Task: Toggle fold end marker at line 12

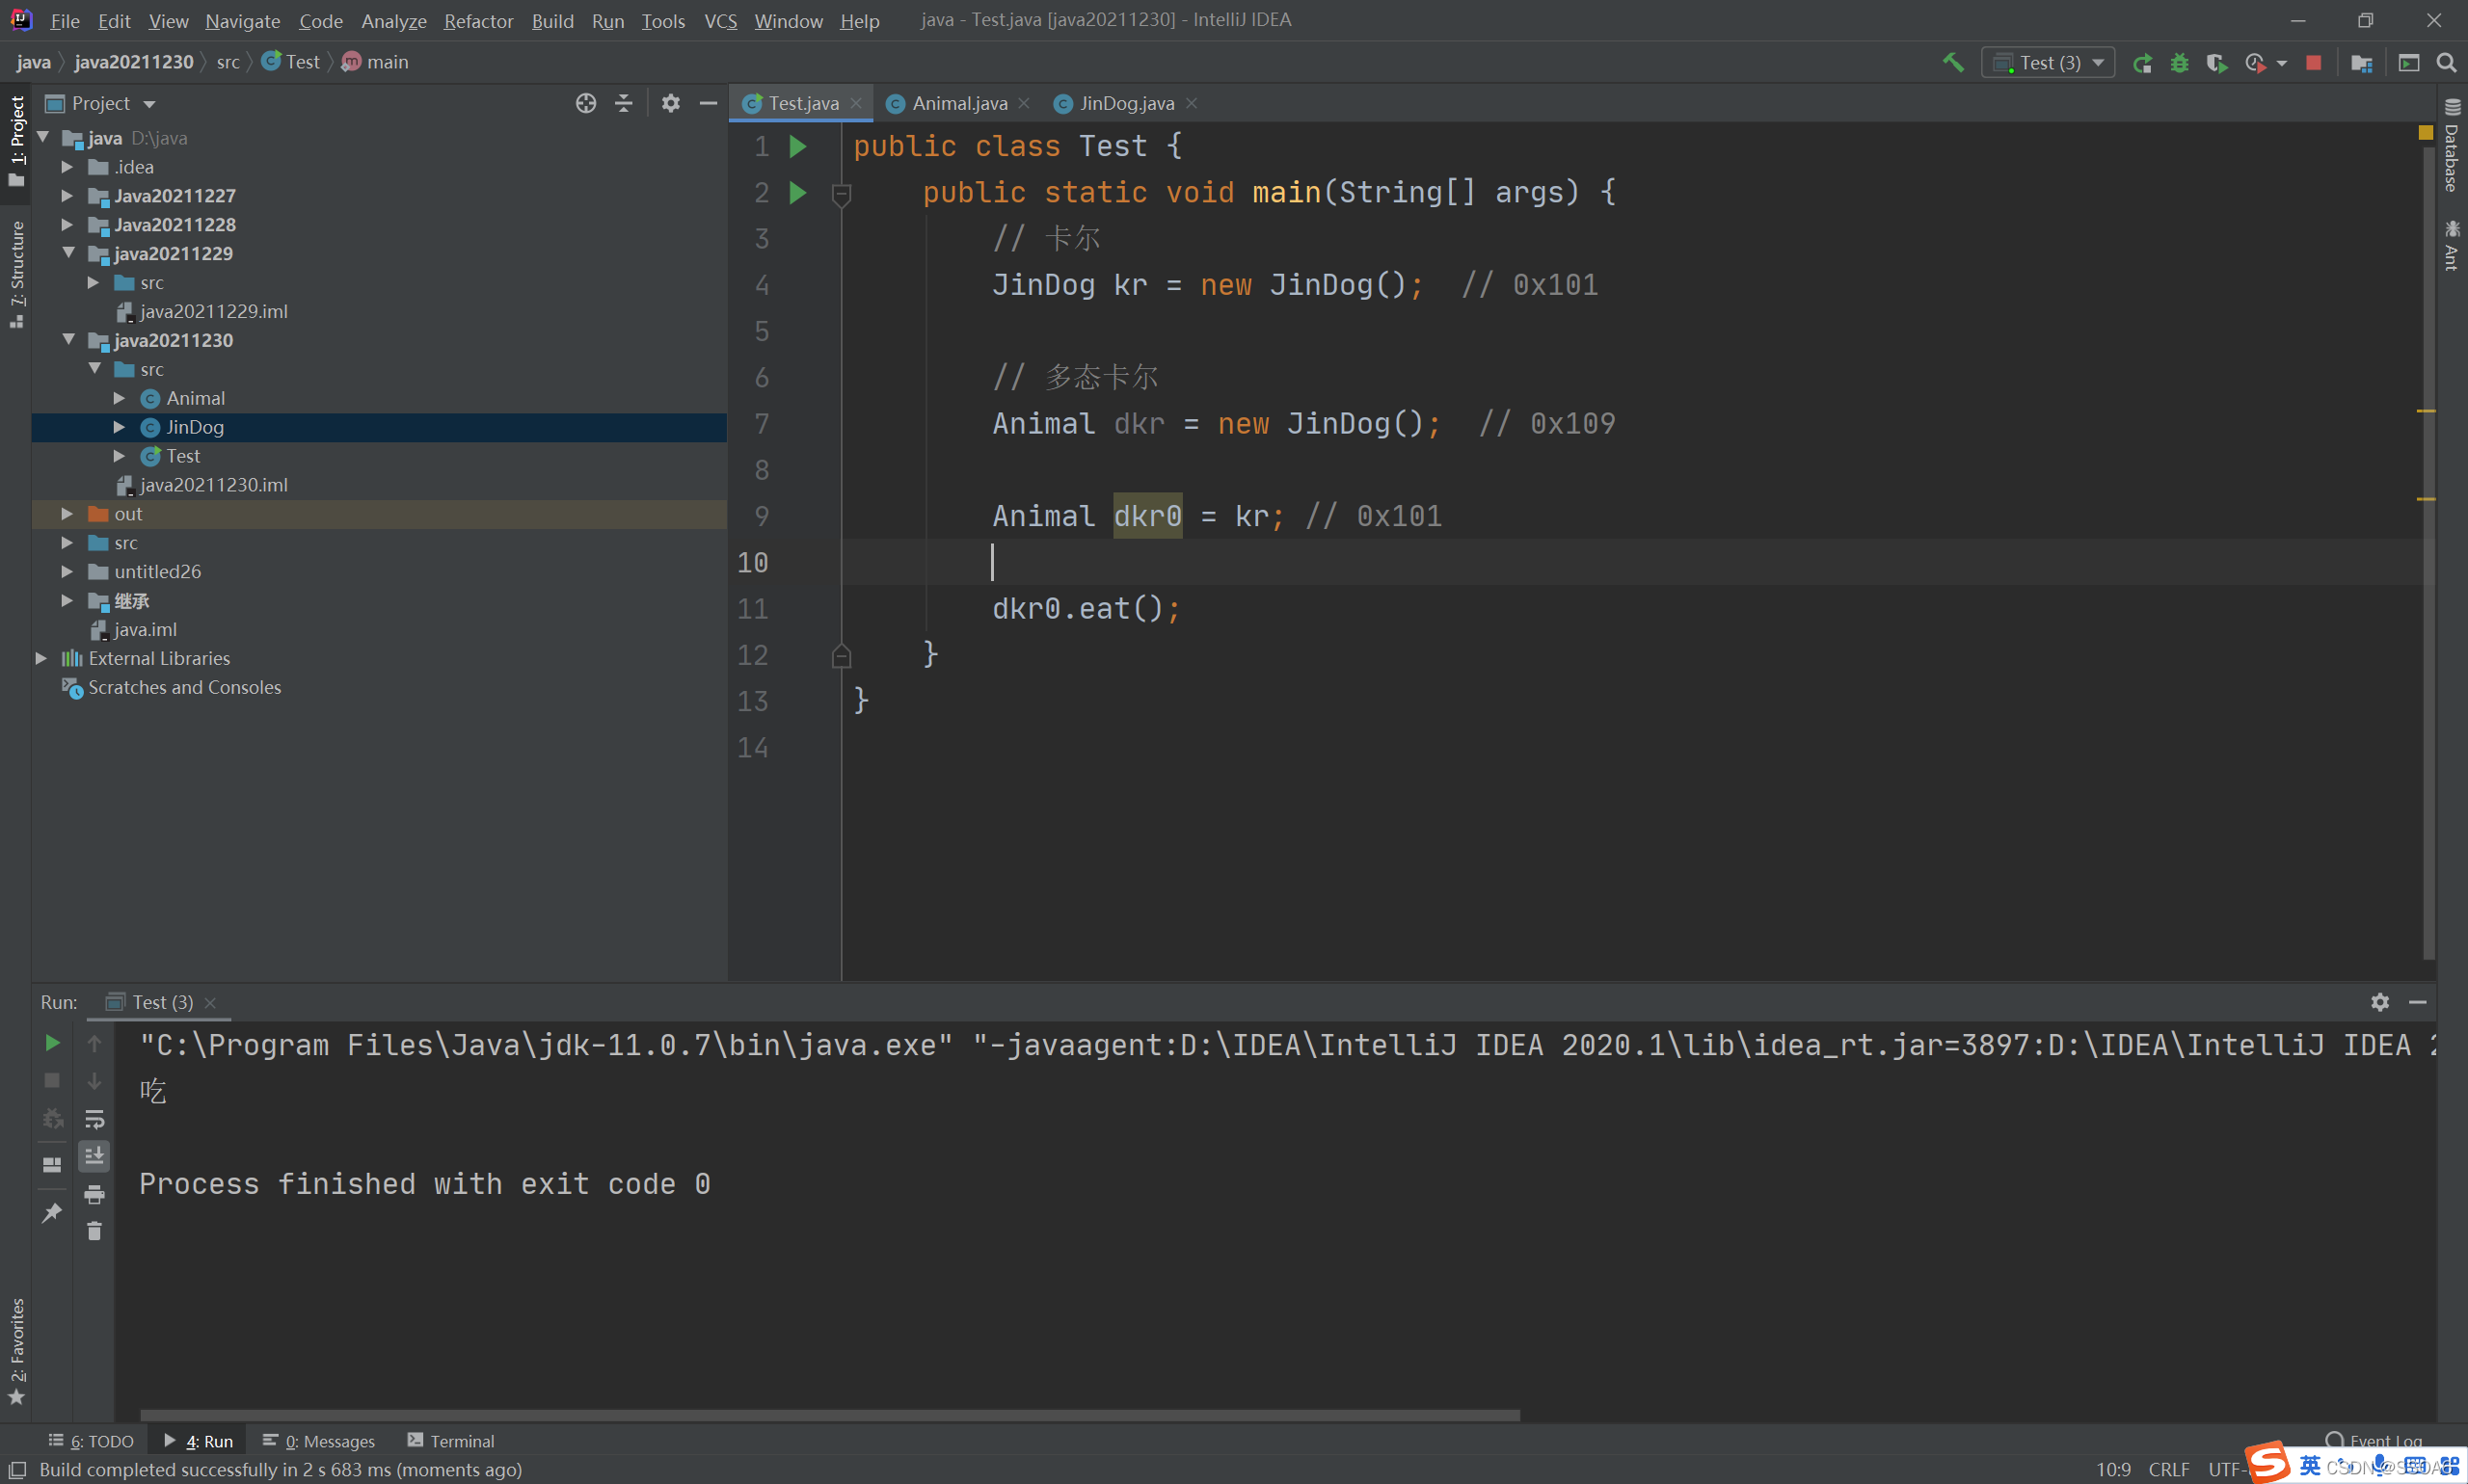Action: (842, 656)
